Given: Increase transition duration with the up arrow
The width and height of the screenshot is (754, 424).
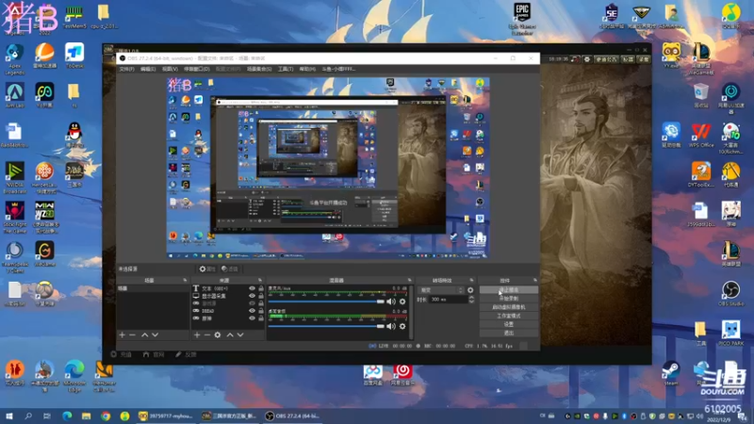Looking at the screenshot, I should coord(470,297).
